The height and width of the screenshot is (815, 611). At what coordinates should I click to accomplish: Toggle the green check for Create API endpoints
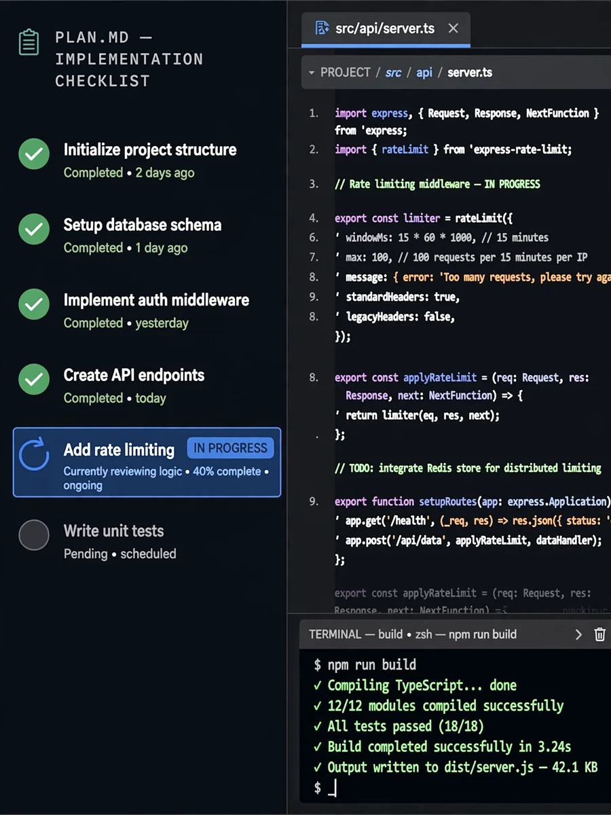[34, 380]
